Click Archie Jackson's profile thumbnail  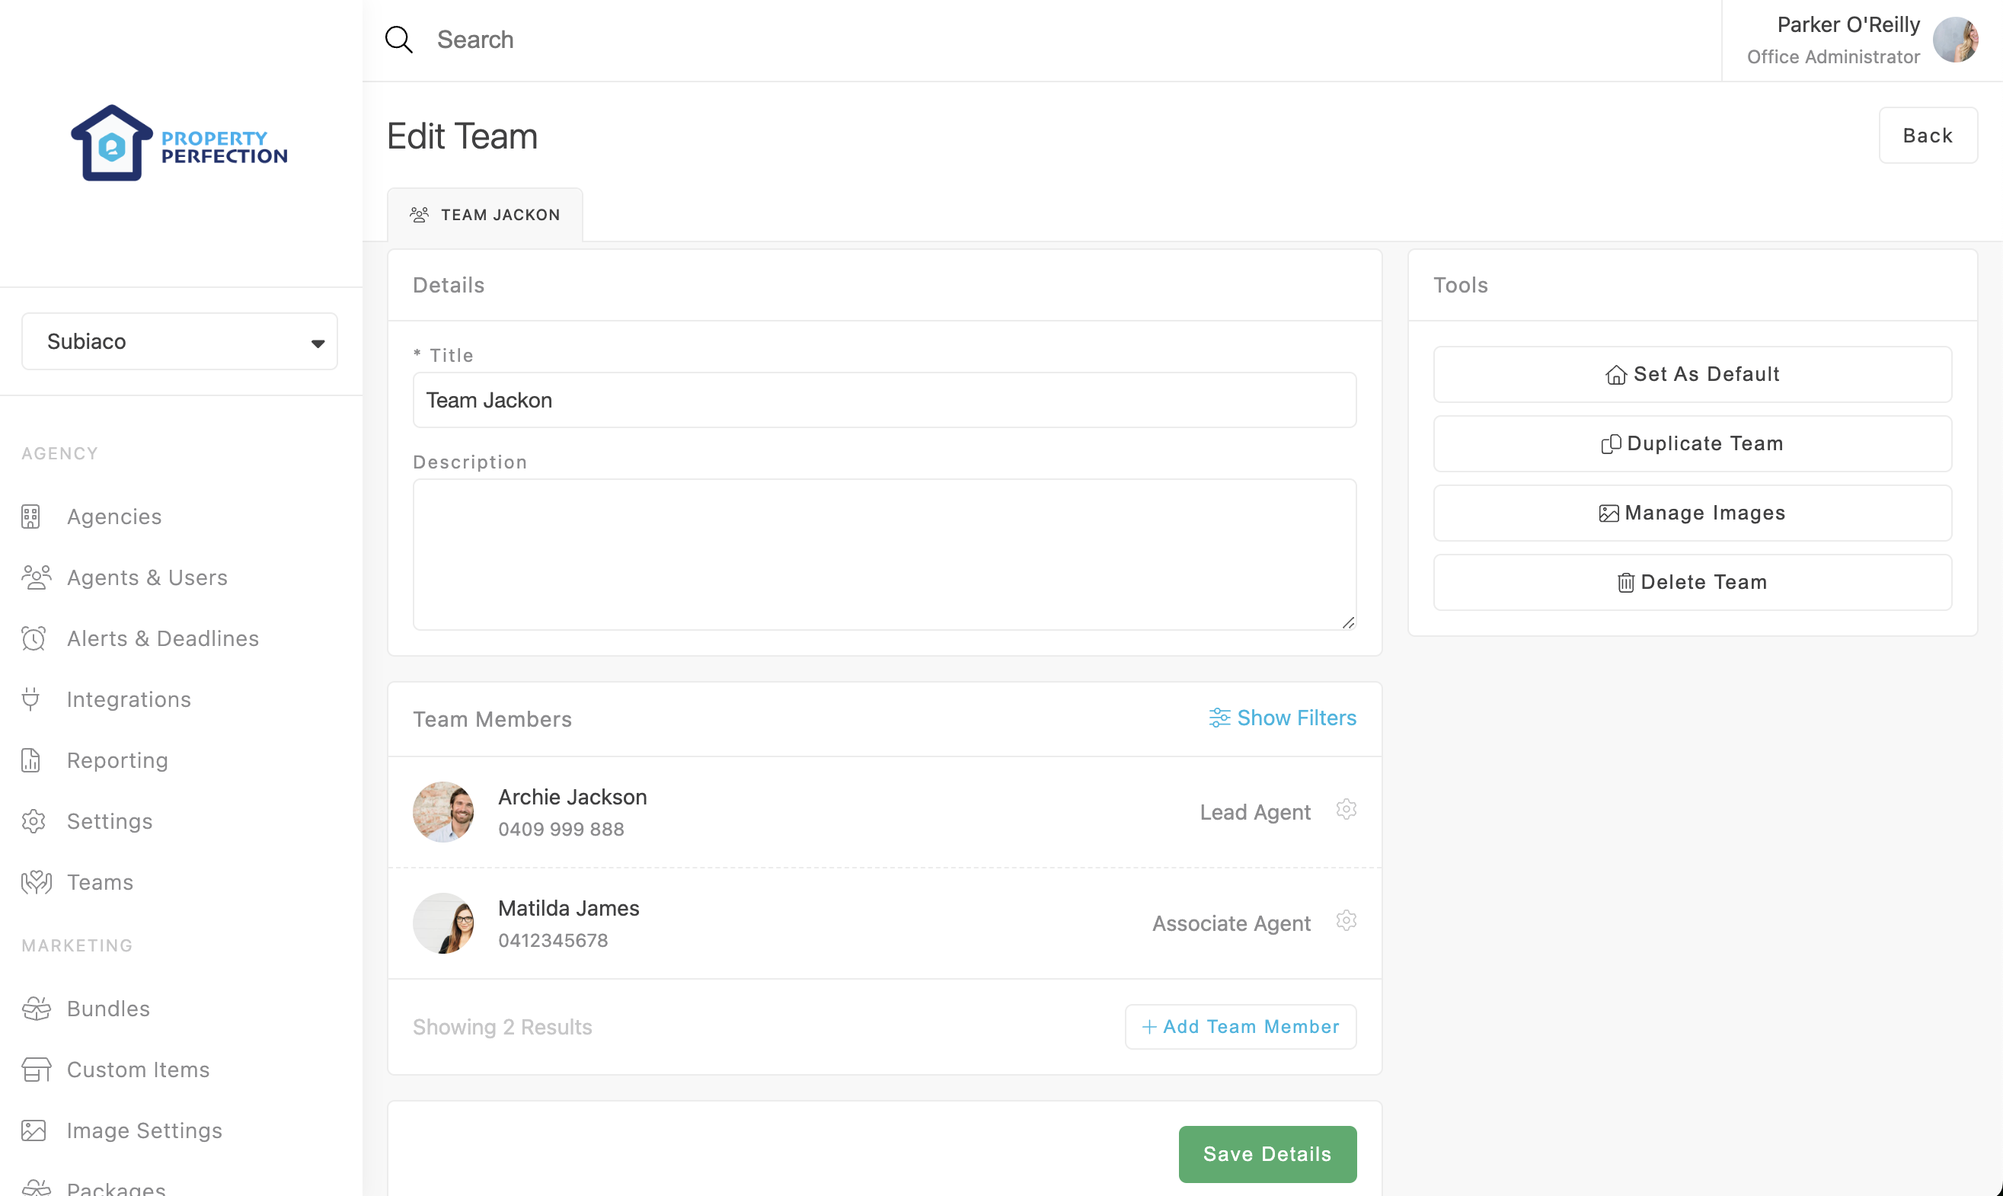tap(443, 811)
